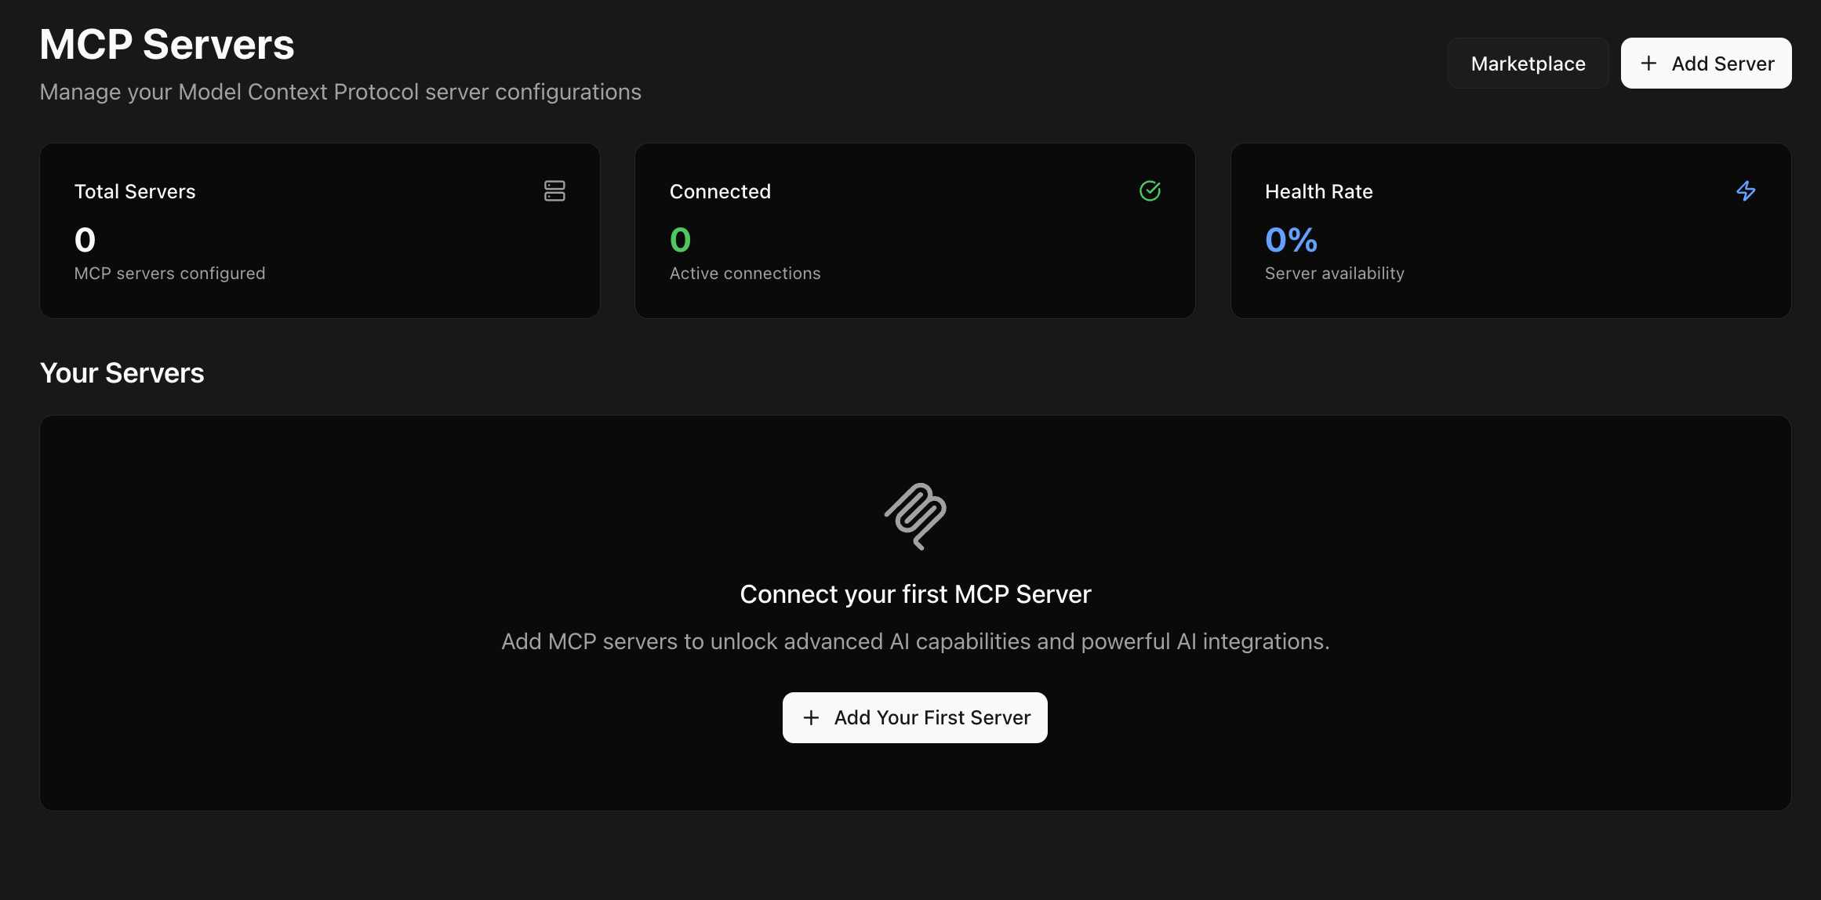Viewport: 1821px width, 900px height.
Task: Click the server stack icon in Total Servers
Action: (554, 191)
